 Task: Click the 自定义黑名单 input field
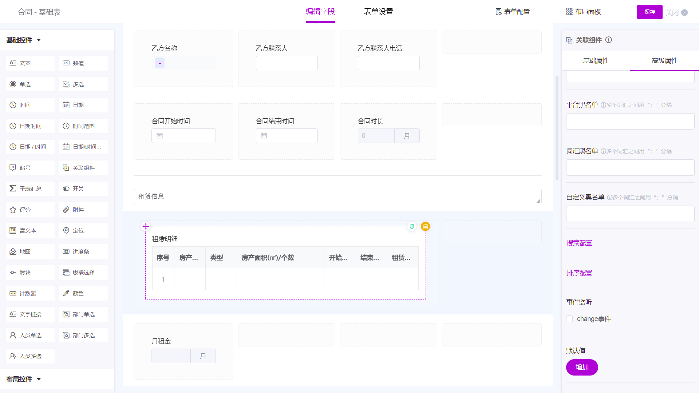tap(630, 214)
